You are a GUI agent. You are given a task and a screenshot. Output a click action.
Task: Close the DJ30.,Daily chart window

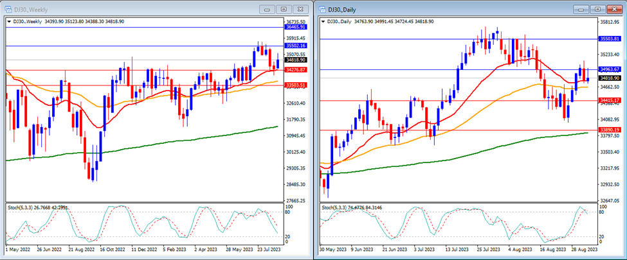615,9
